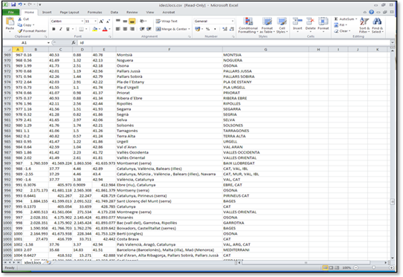Viewport: 403px width, 277px height.
Task: Select the ideclocs sheet tab
Action: point(33,263)
